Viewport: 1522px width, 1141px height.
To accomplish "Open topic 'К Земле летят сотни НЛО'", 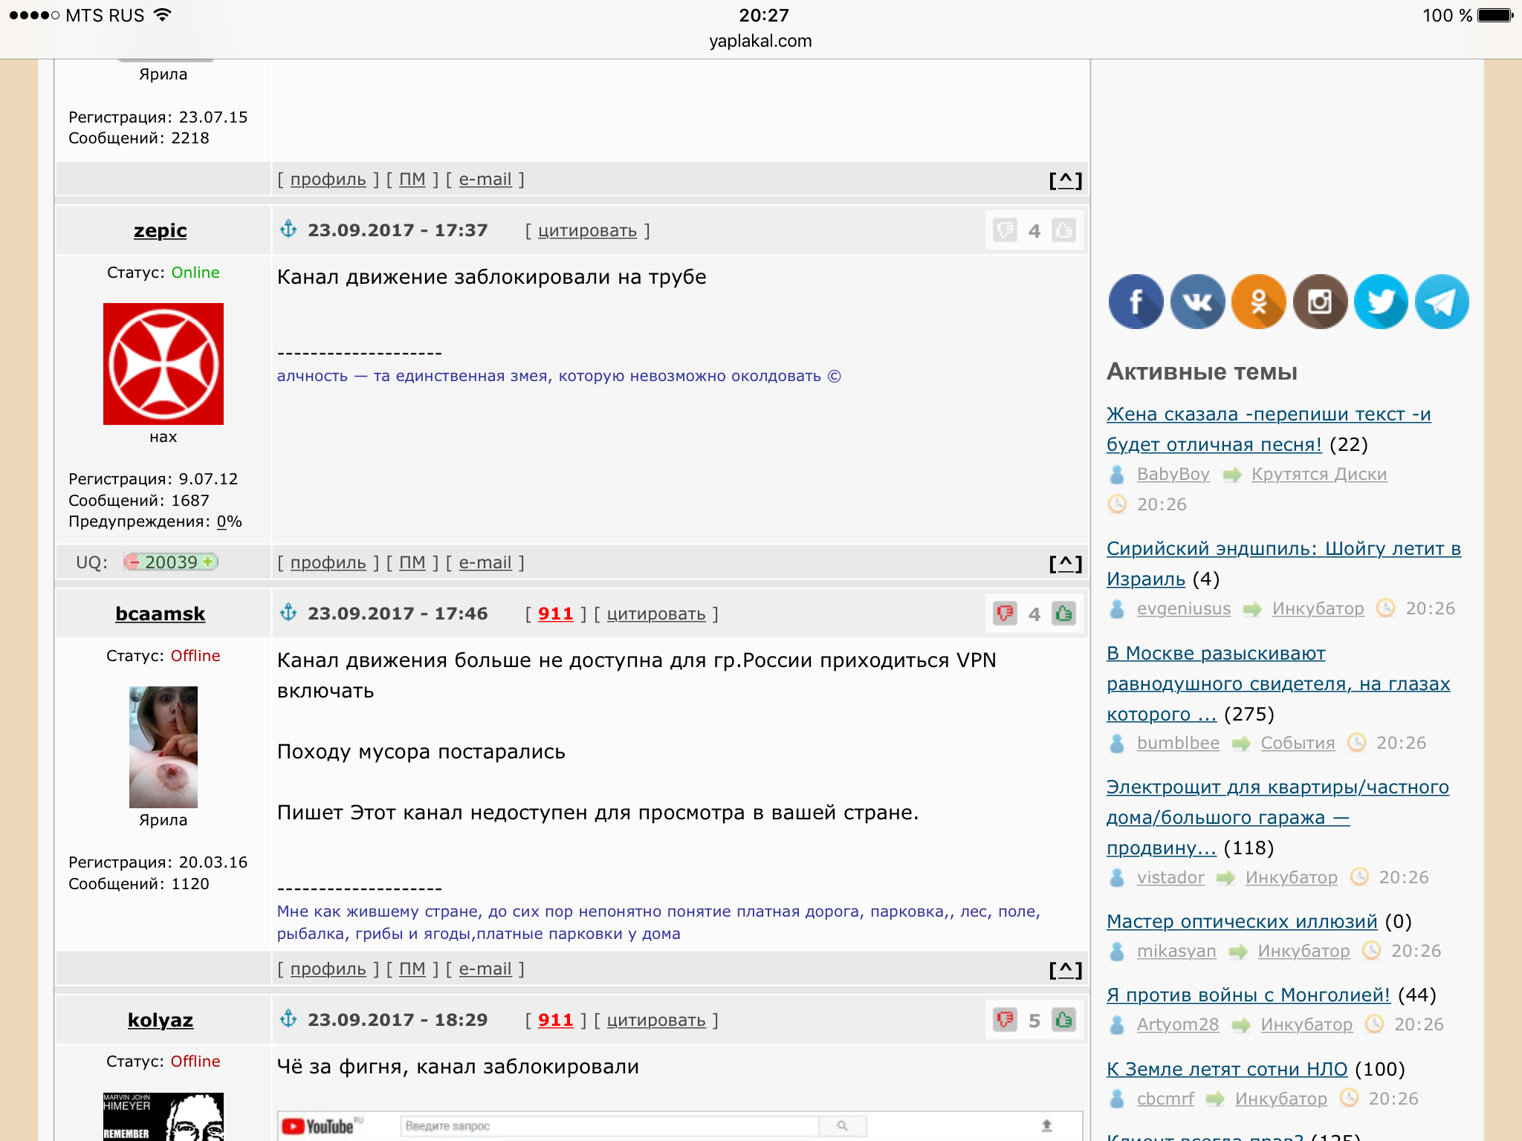I will 1227,1069.
